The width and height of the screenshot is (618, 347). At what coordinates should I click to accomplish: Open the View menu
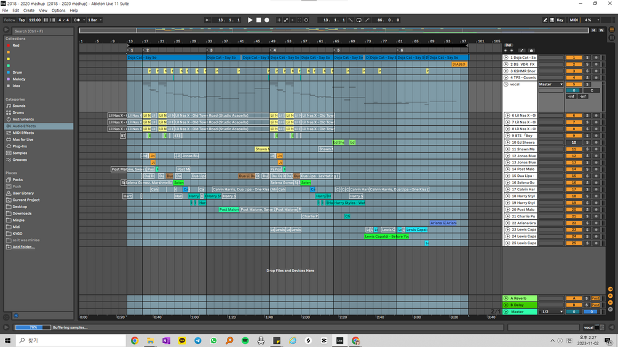pyautogui.click(x=43, y=10)
